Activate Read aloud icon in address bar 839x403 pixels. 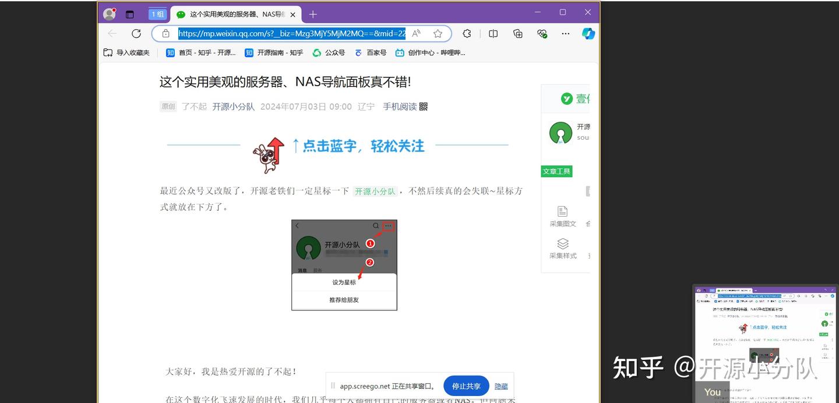coord(416,34)
